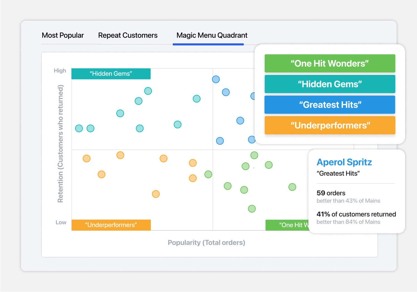Click the partially hidden "One Hit W" quadrant label

[x=287, y=225]
